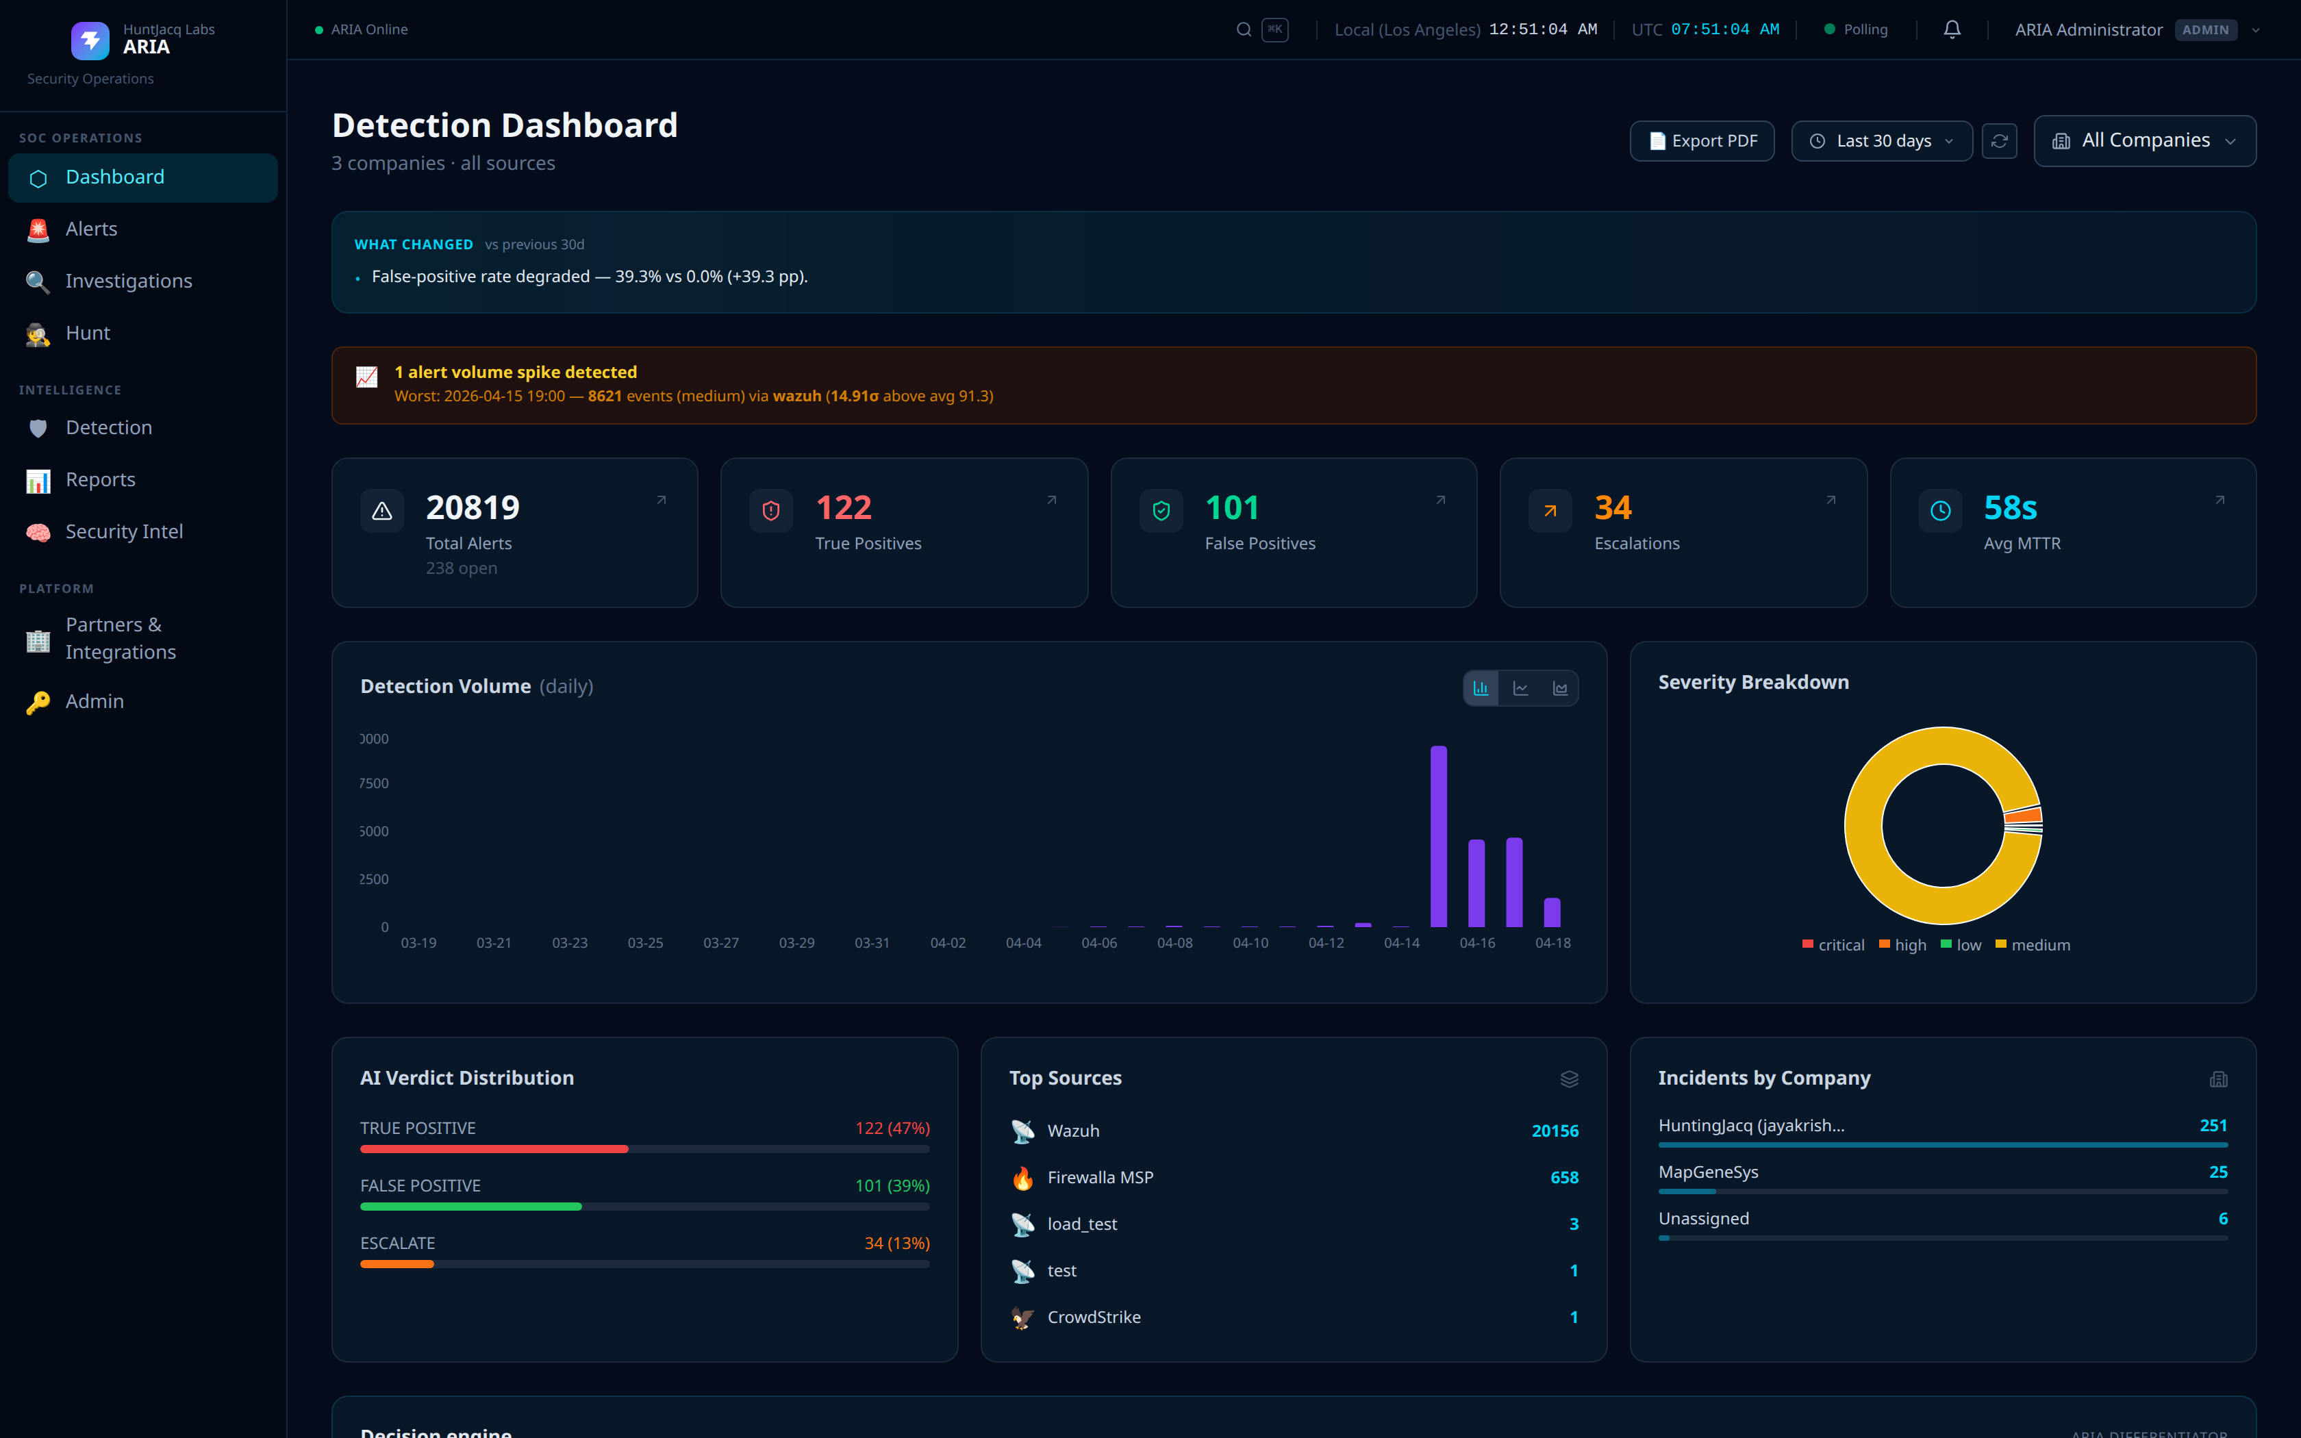
Task: Click the ARIA lightning bolt logo
Action: pos(90,40)
